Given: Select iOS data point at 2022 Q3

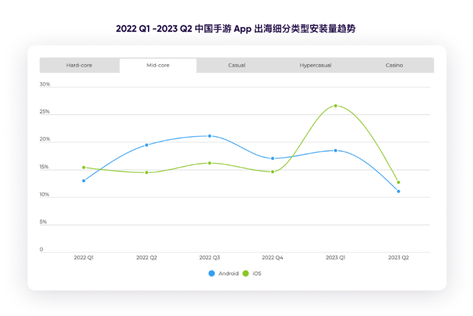Looking at the screenshot, I should [210, 163].
